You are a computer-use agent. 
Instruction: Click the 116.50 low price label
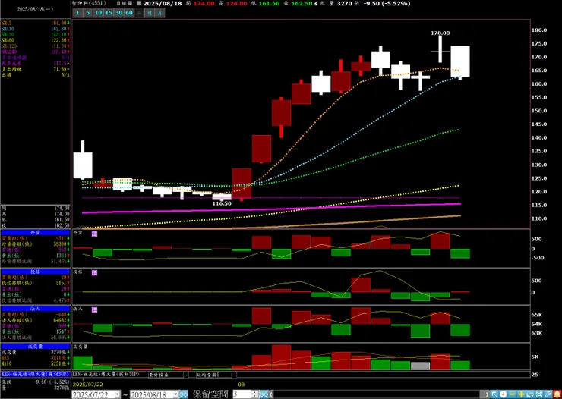point(222,203)
